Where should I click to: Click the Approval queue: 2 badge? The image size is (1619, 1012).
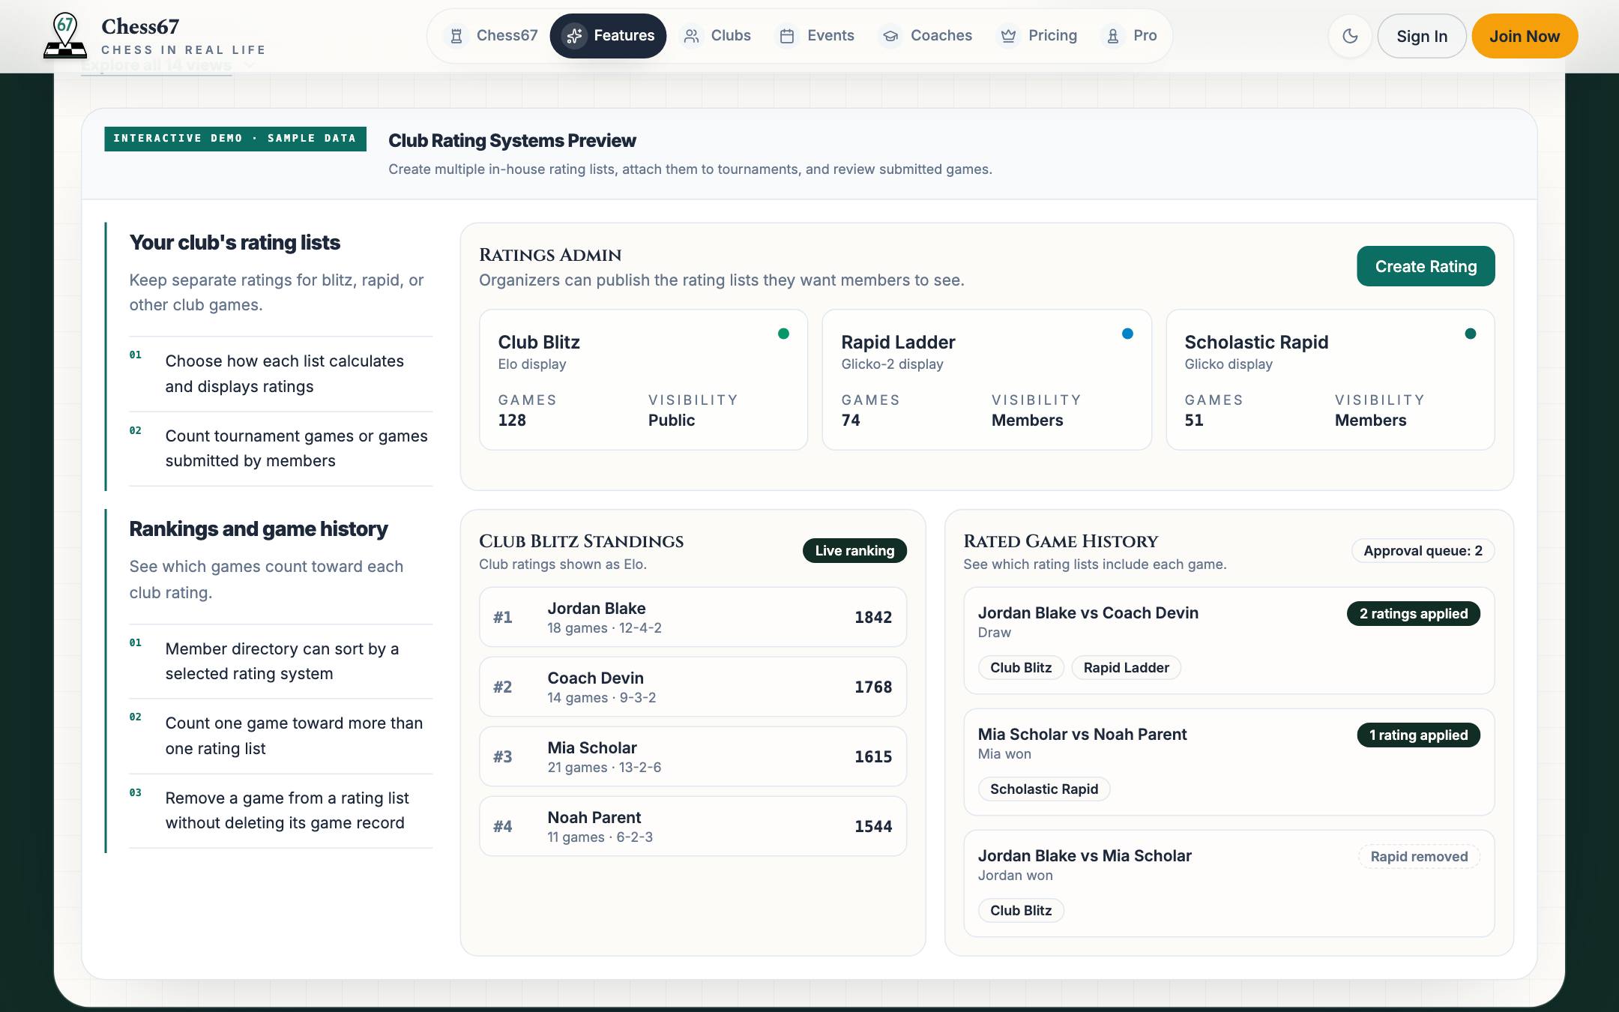(1423, 551)
